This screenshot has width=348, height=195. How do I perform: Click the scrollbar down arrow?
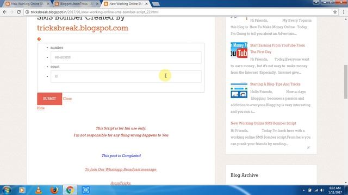point(346,183)
